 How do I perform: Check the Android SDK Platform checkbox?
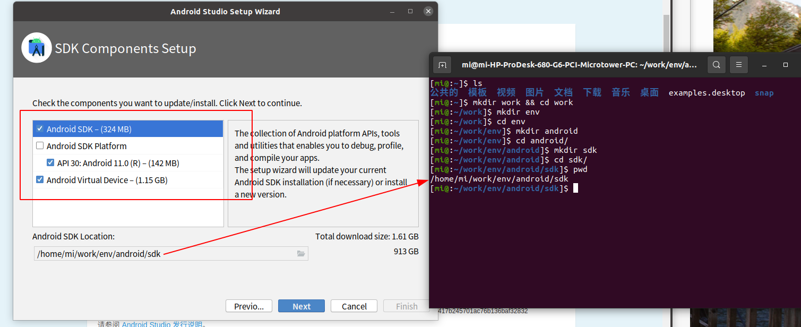(x=40, y=145)
